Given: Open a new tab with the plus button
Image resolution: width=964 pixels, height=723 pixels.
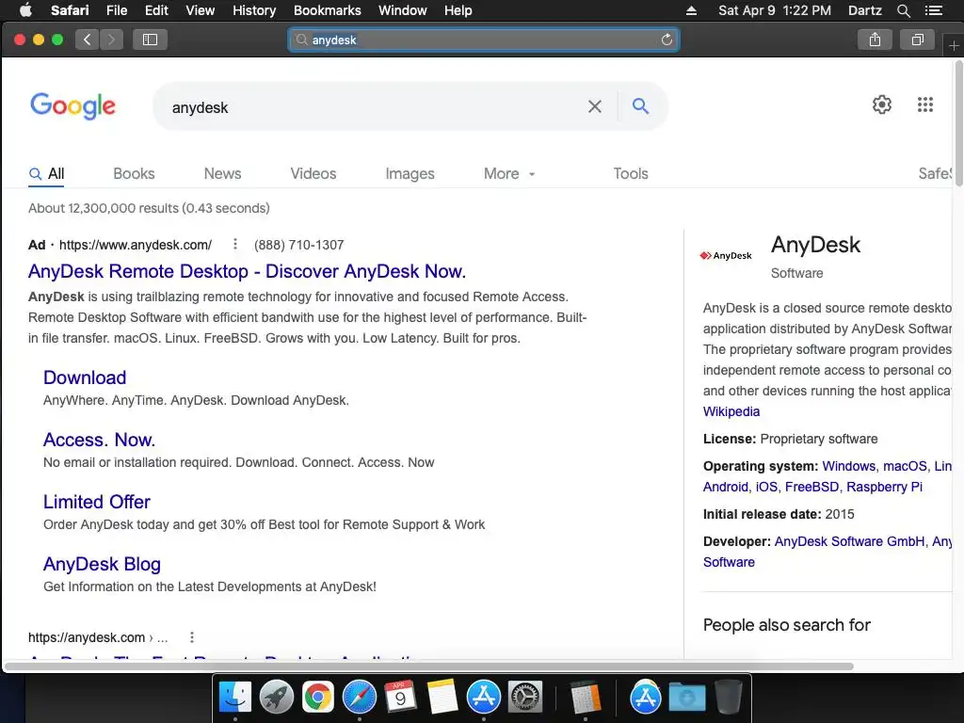Looking at the screenshot, I should [x=954, y=45].
